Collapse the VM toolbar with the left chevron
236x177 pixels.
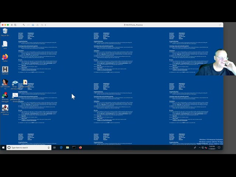pos(45,25)
